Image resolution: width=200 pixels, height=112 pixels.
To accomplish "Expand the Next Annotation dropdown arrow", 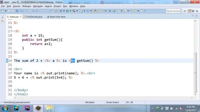I will [x=122, y=11].
